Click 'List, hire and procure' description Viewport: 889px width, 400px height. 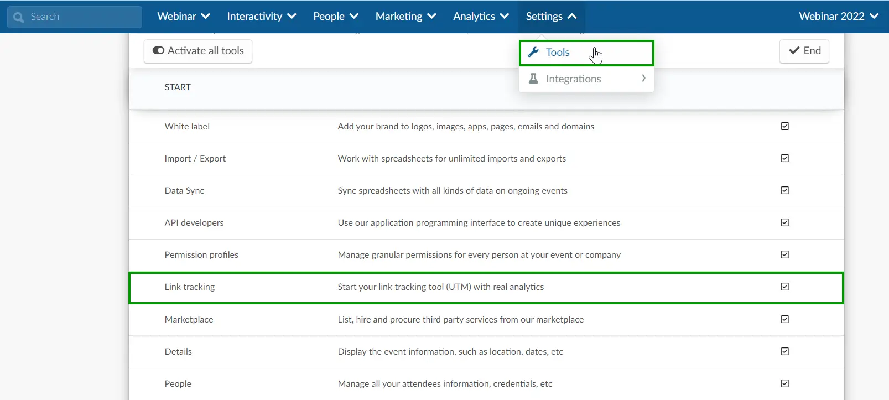(461, 320)
